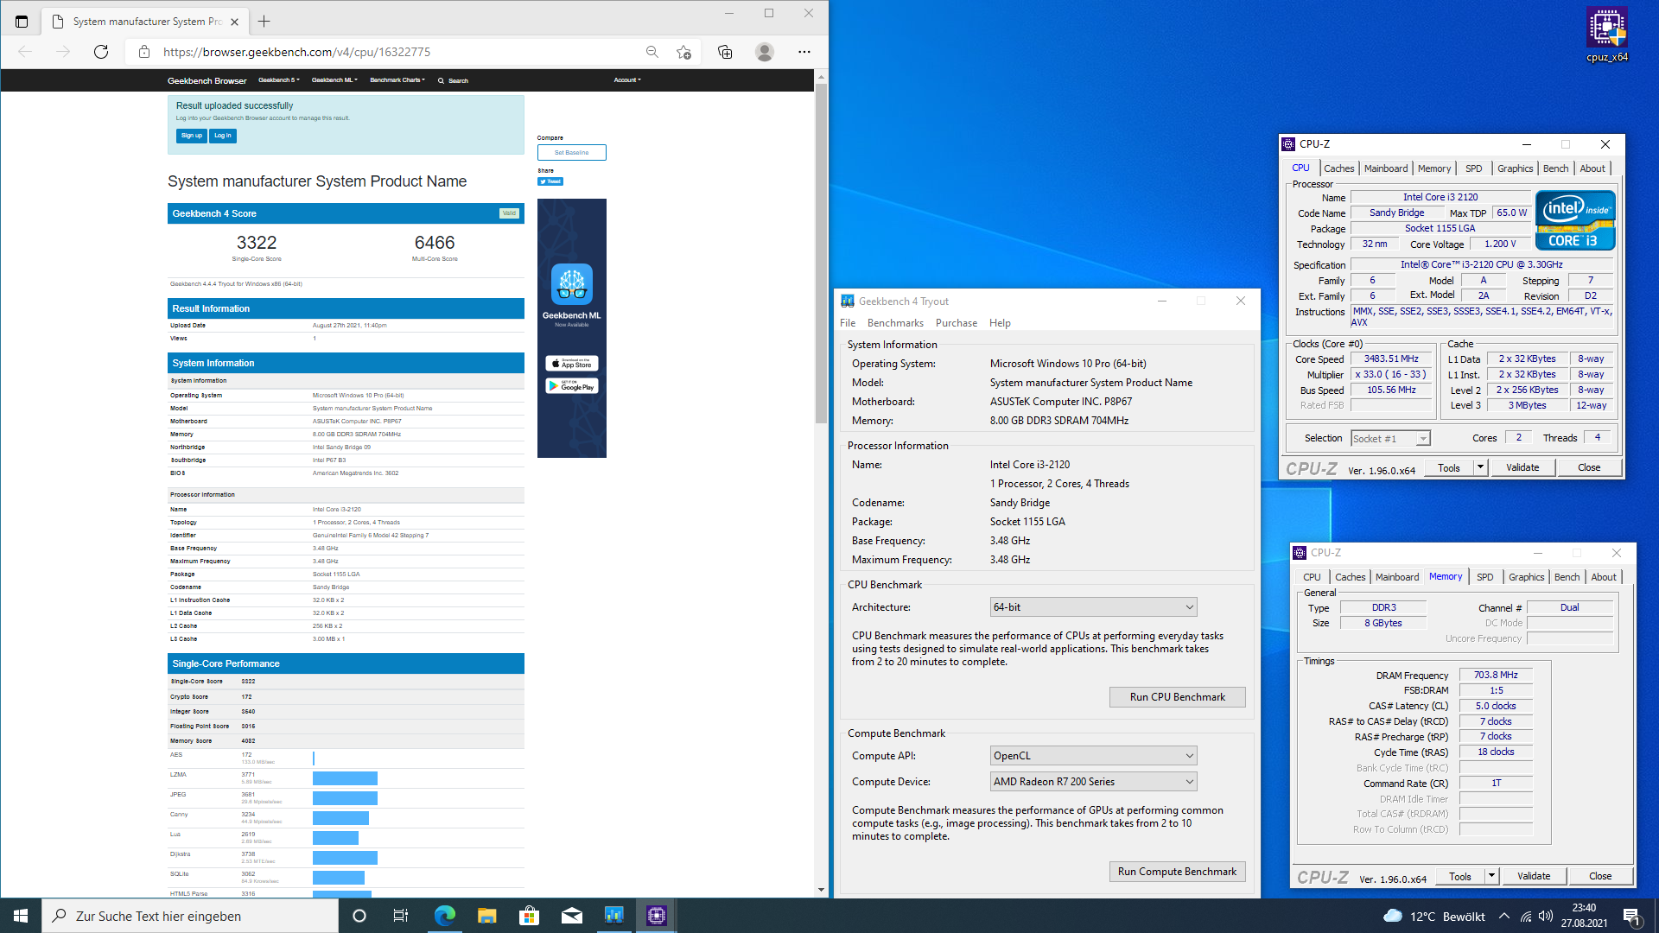
Task: Switch to About tab in lower CPU-Z
Action: coord(1604,577)
